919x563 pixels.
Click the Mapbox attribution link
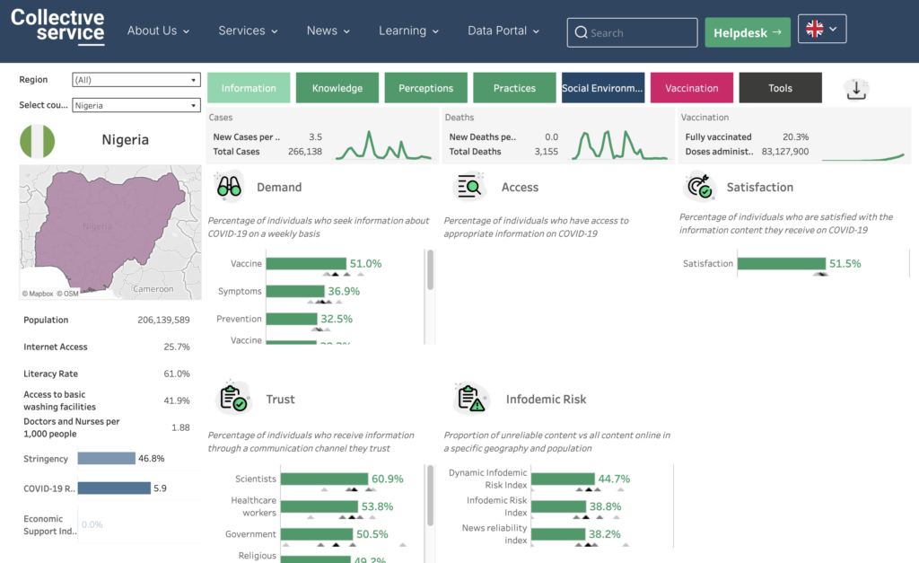pos(38,294)
